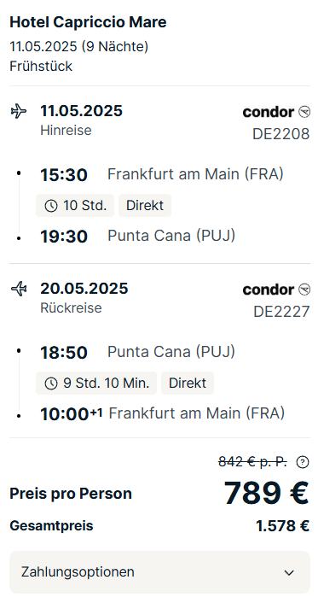Click the chevron arrow in Zahlungsoptionen
Image resolution: width=318 pixels, height=603 pixels.
[x=289, y=572]
